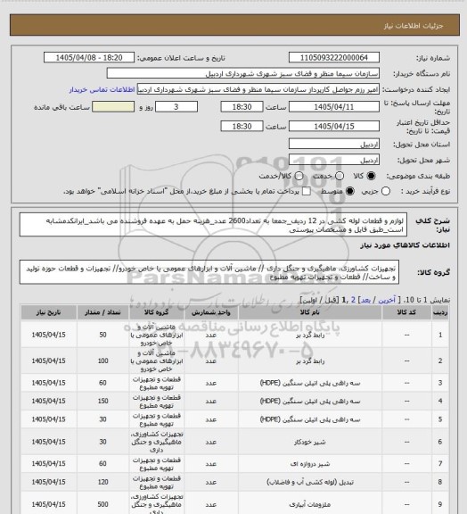Select the کالا radio button

pos(371,176)
